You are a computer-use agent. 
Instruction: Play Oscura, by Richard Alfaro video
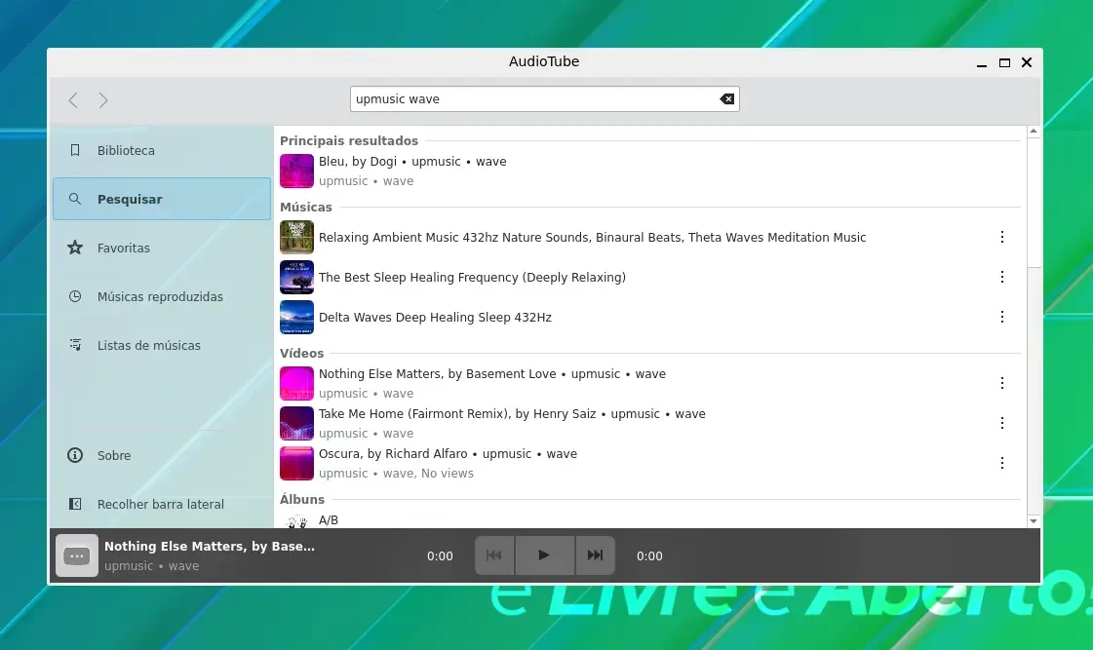tap(649, 463)
